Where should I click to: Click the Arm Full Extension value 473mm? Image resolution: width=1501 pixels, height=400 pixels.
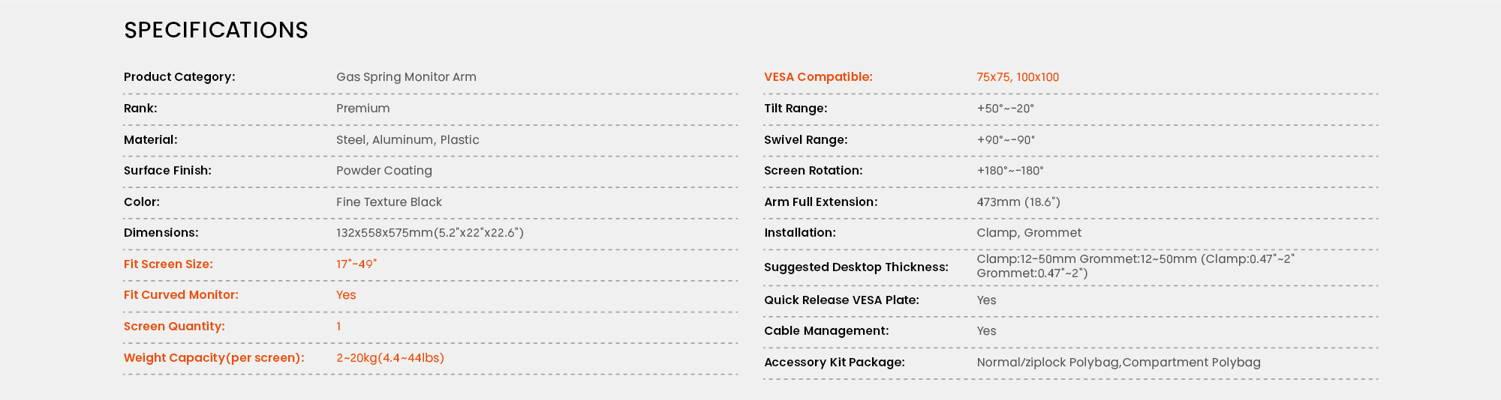[x=1018, y=202]
